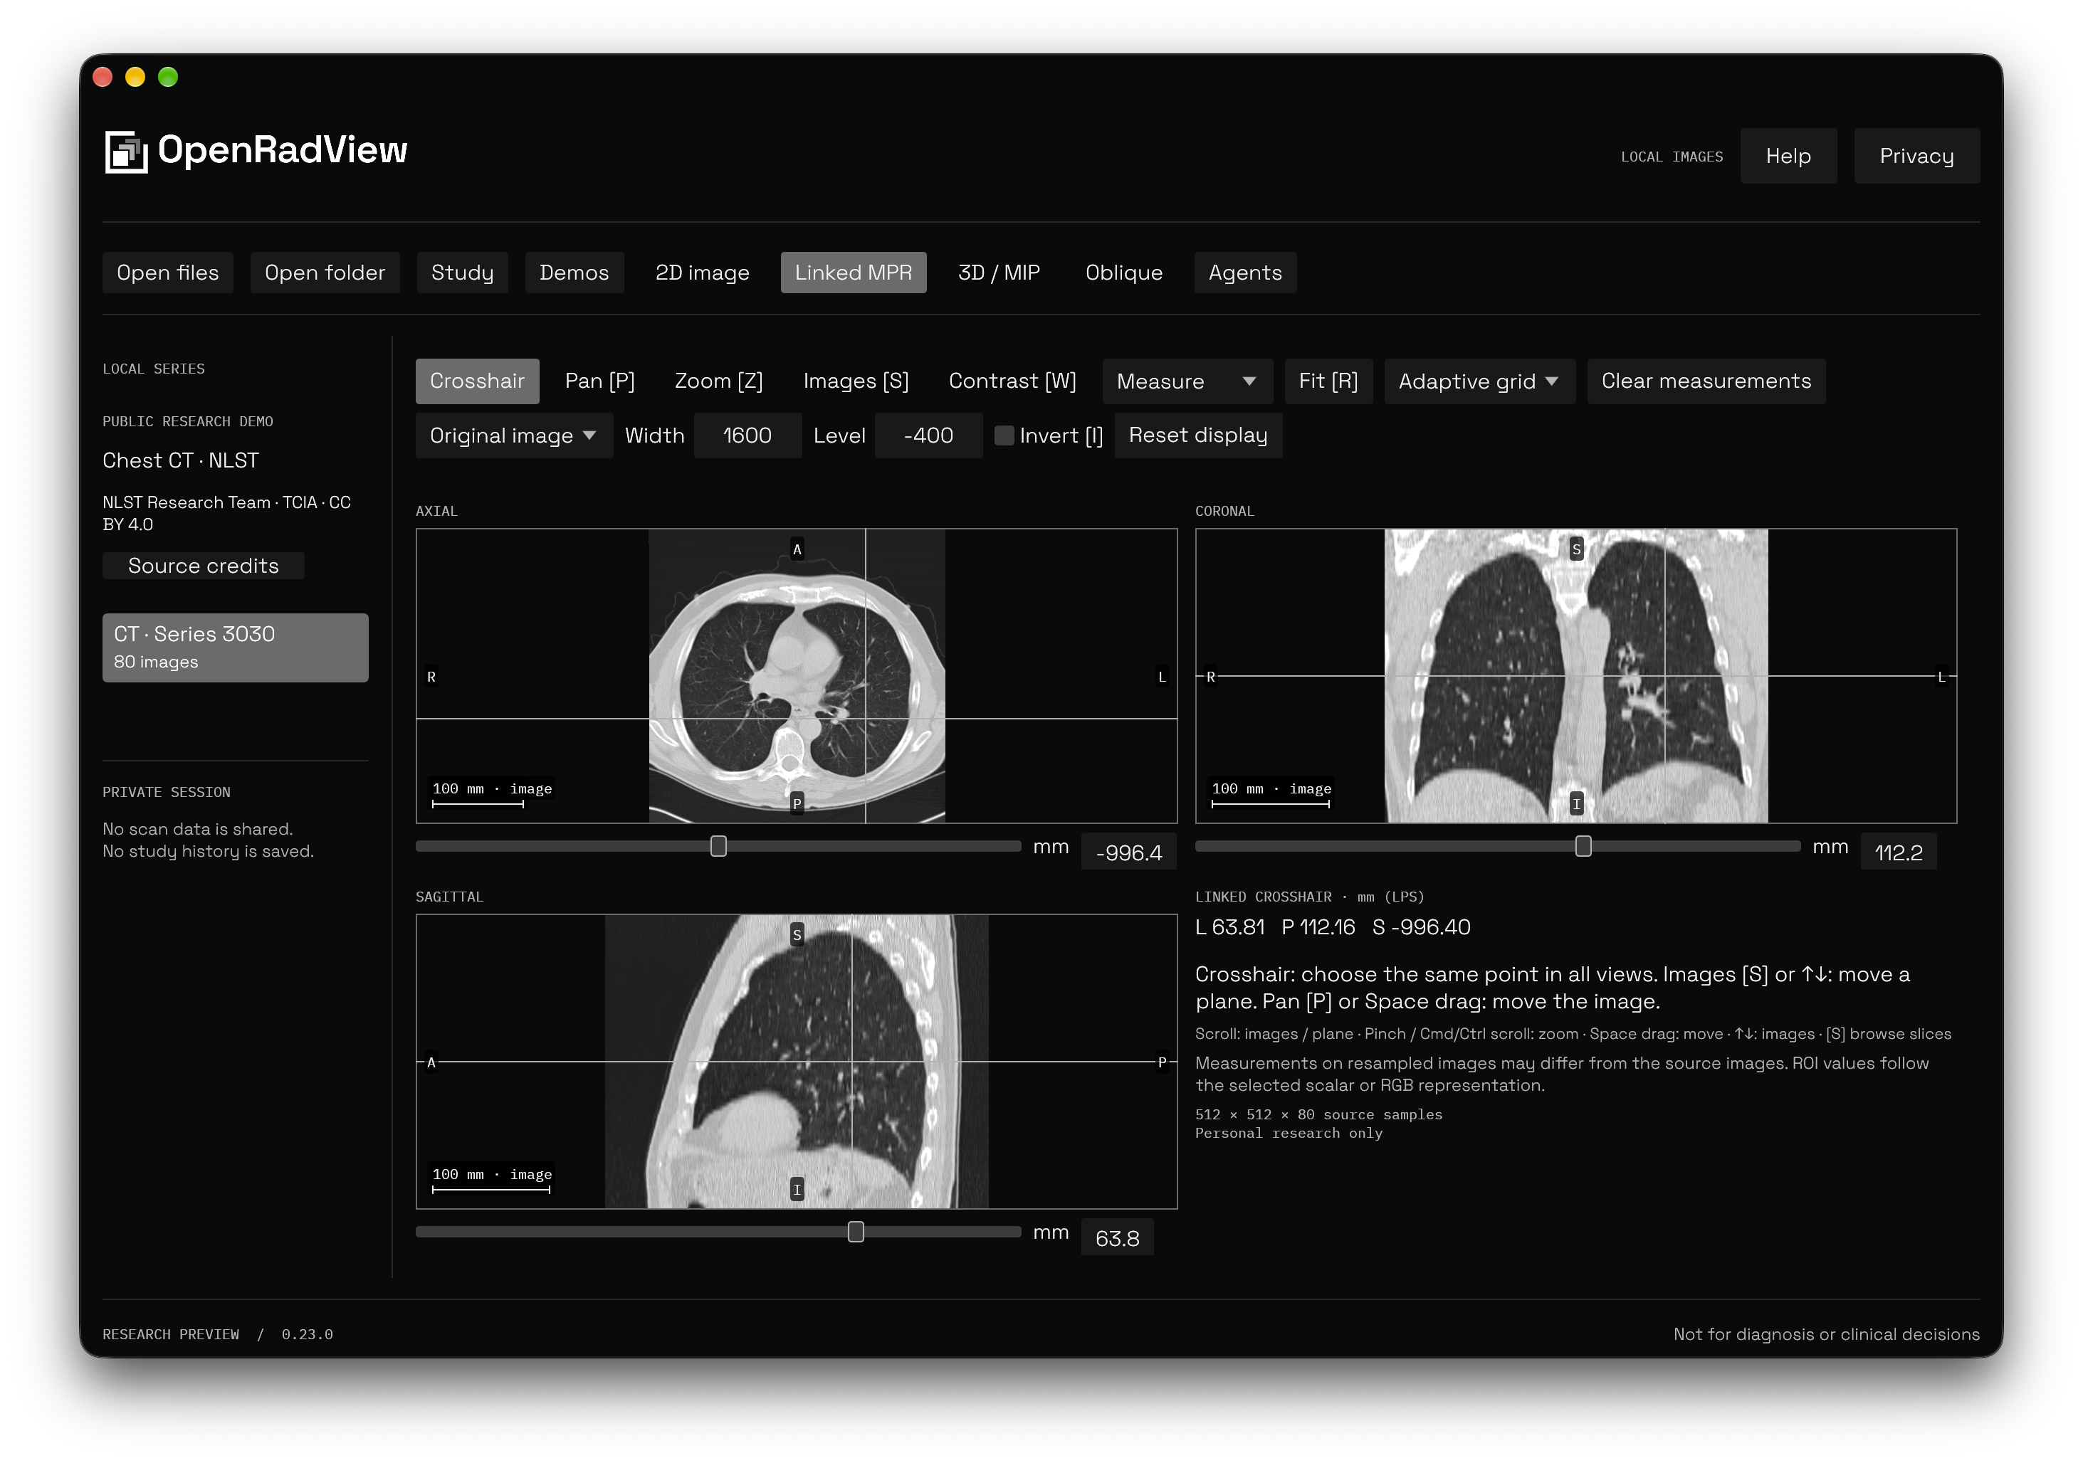Open the Privacy page
The height and width of the screenshot is (1463, 2083).
click(1916, 156)
